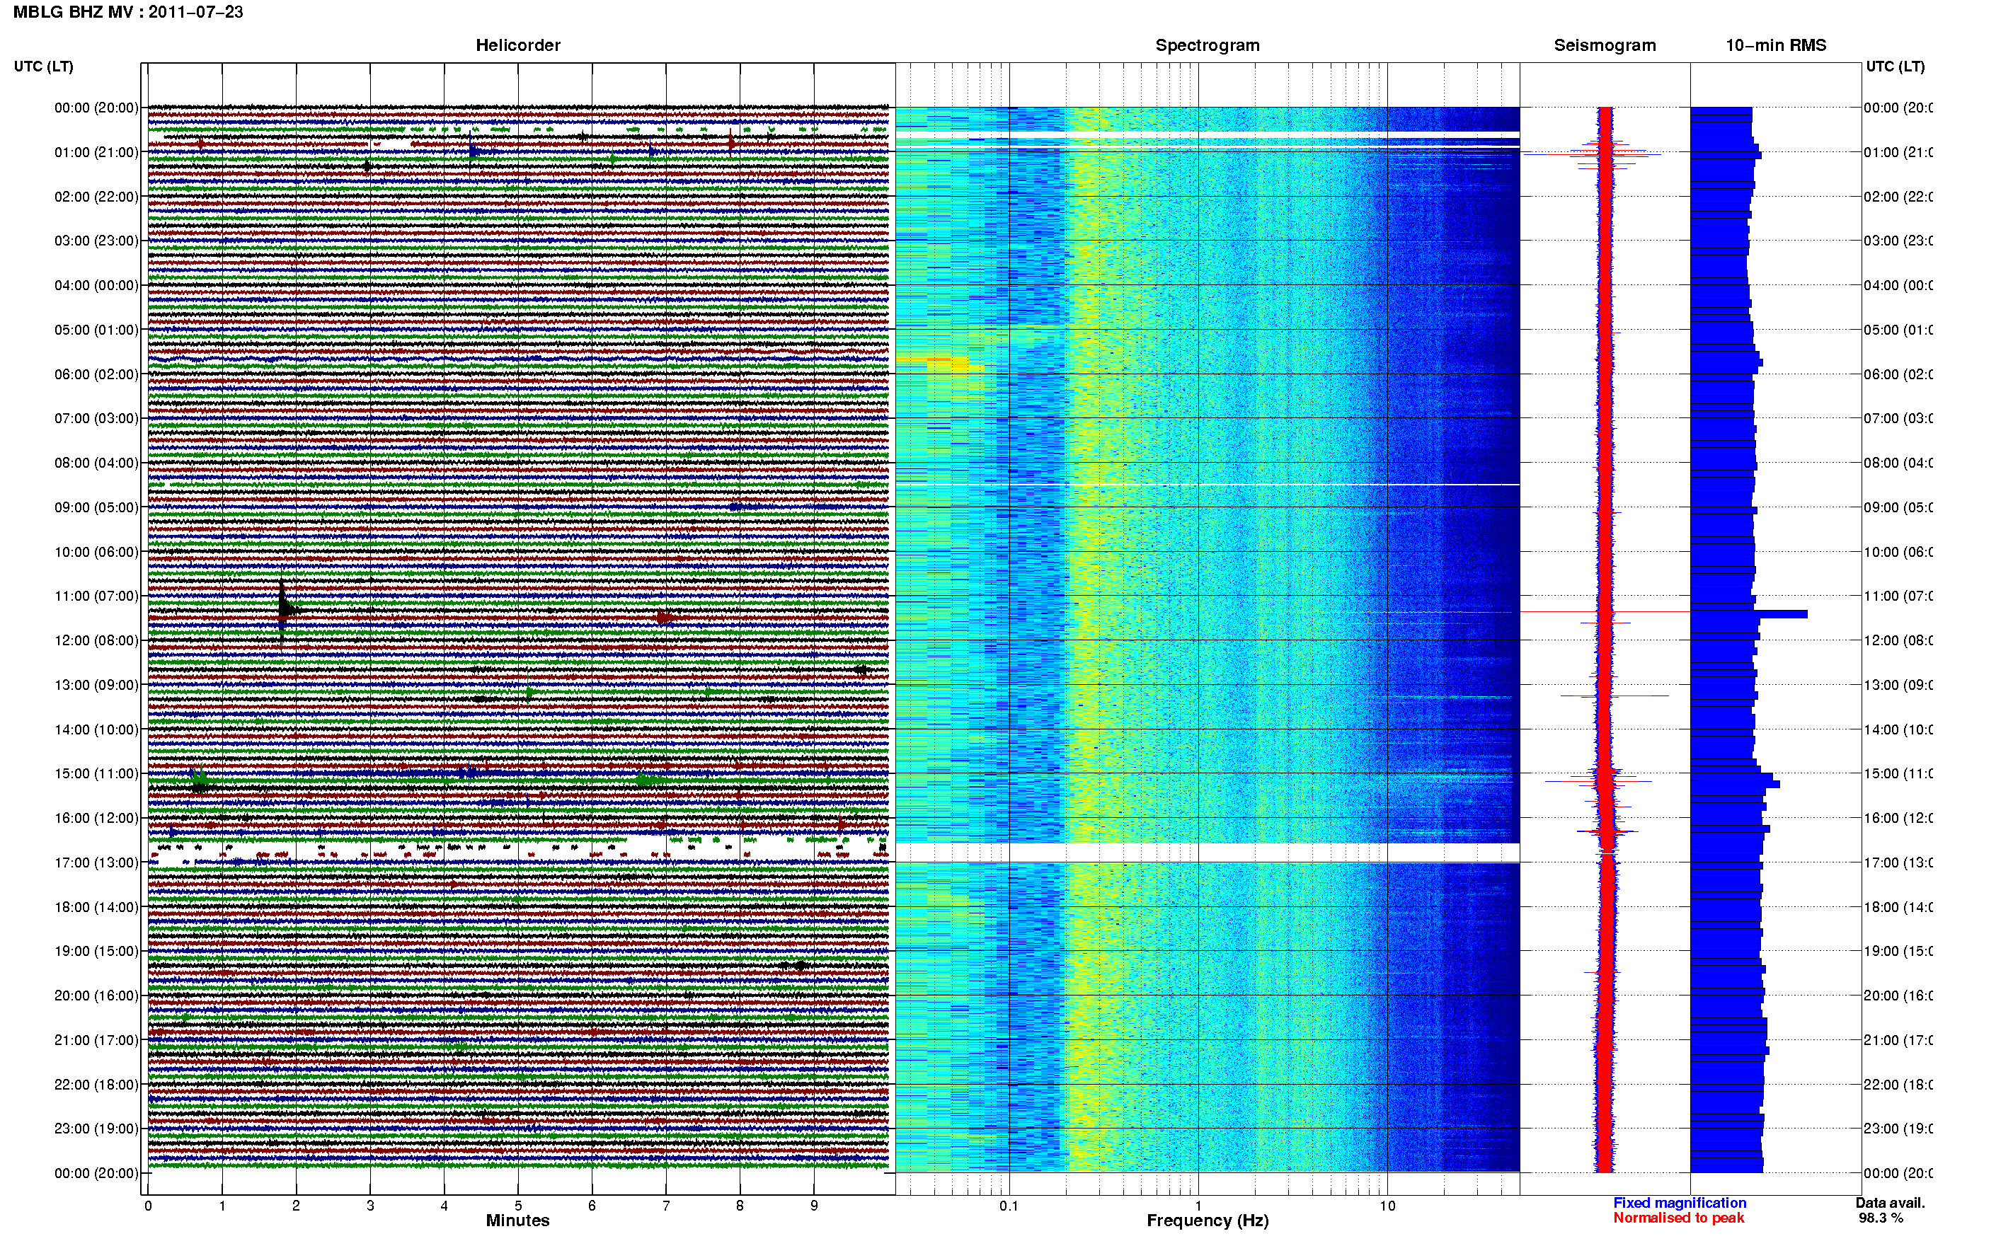Click the '07:00 (03:00)' left time label
Viewport: 2013px width, 1258px height.
pos(96,417)
